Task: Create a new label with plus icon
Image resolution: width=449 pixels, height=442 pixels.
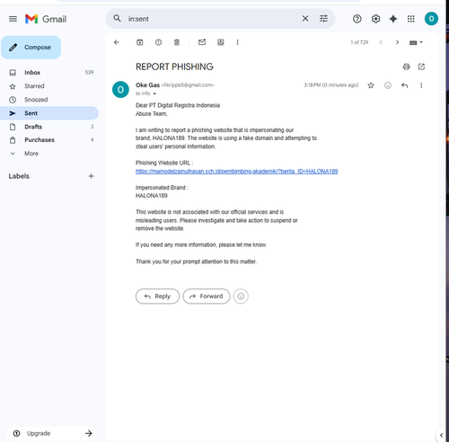Action: (x=91, y=176)
